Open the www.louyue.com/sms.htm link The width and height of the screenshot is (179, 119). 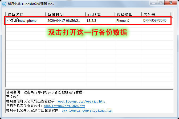pos(65,106)
